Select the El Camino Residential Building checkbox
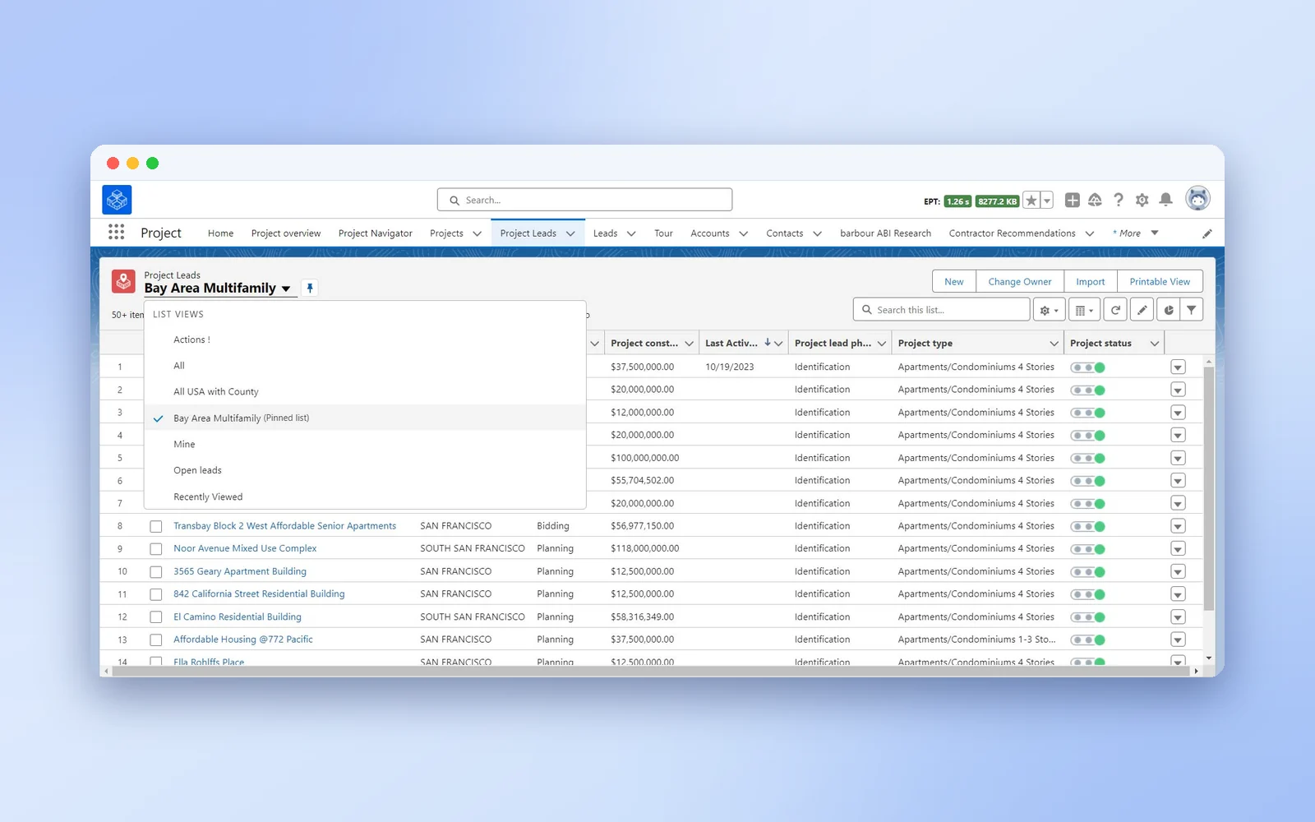The height and width of the screenshot is (822, 1315). pyautogui.click(x=155, y=617)
